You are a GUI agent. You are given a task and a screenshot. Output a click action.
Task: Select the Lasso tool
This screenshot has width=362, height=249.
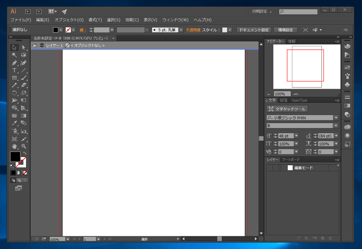(x=24, y=55)
